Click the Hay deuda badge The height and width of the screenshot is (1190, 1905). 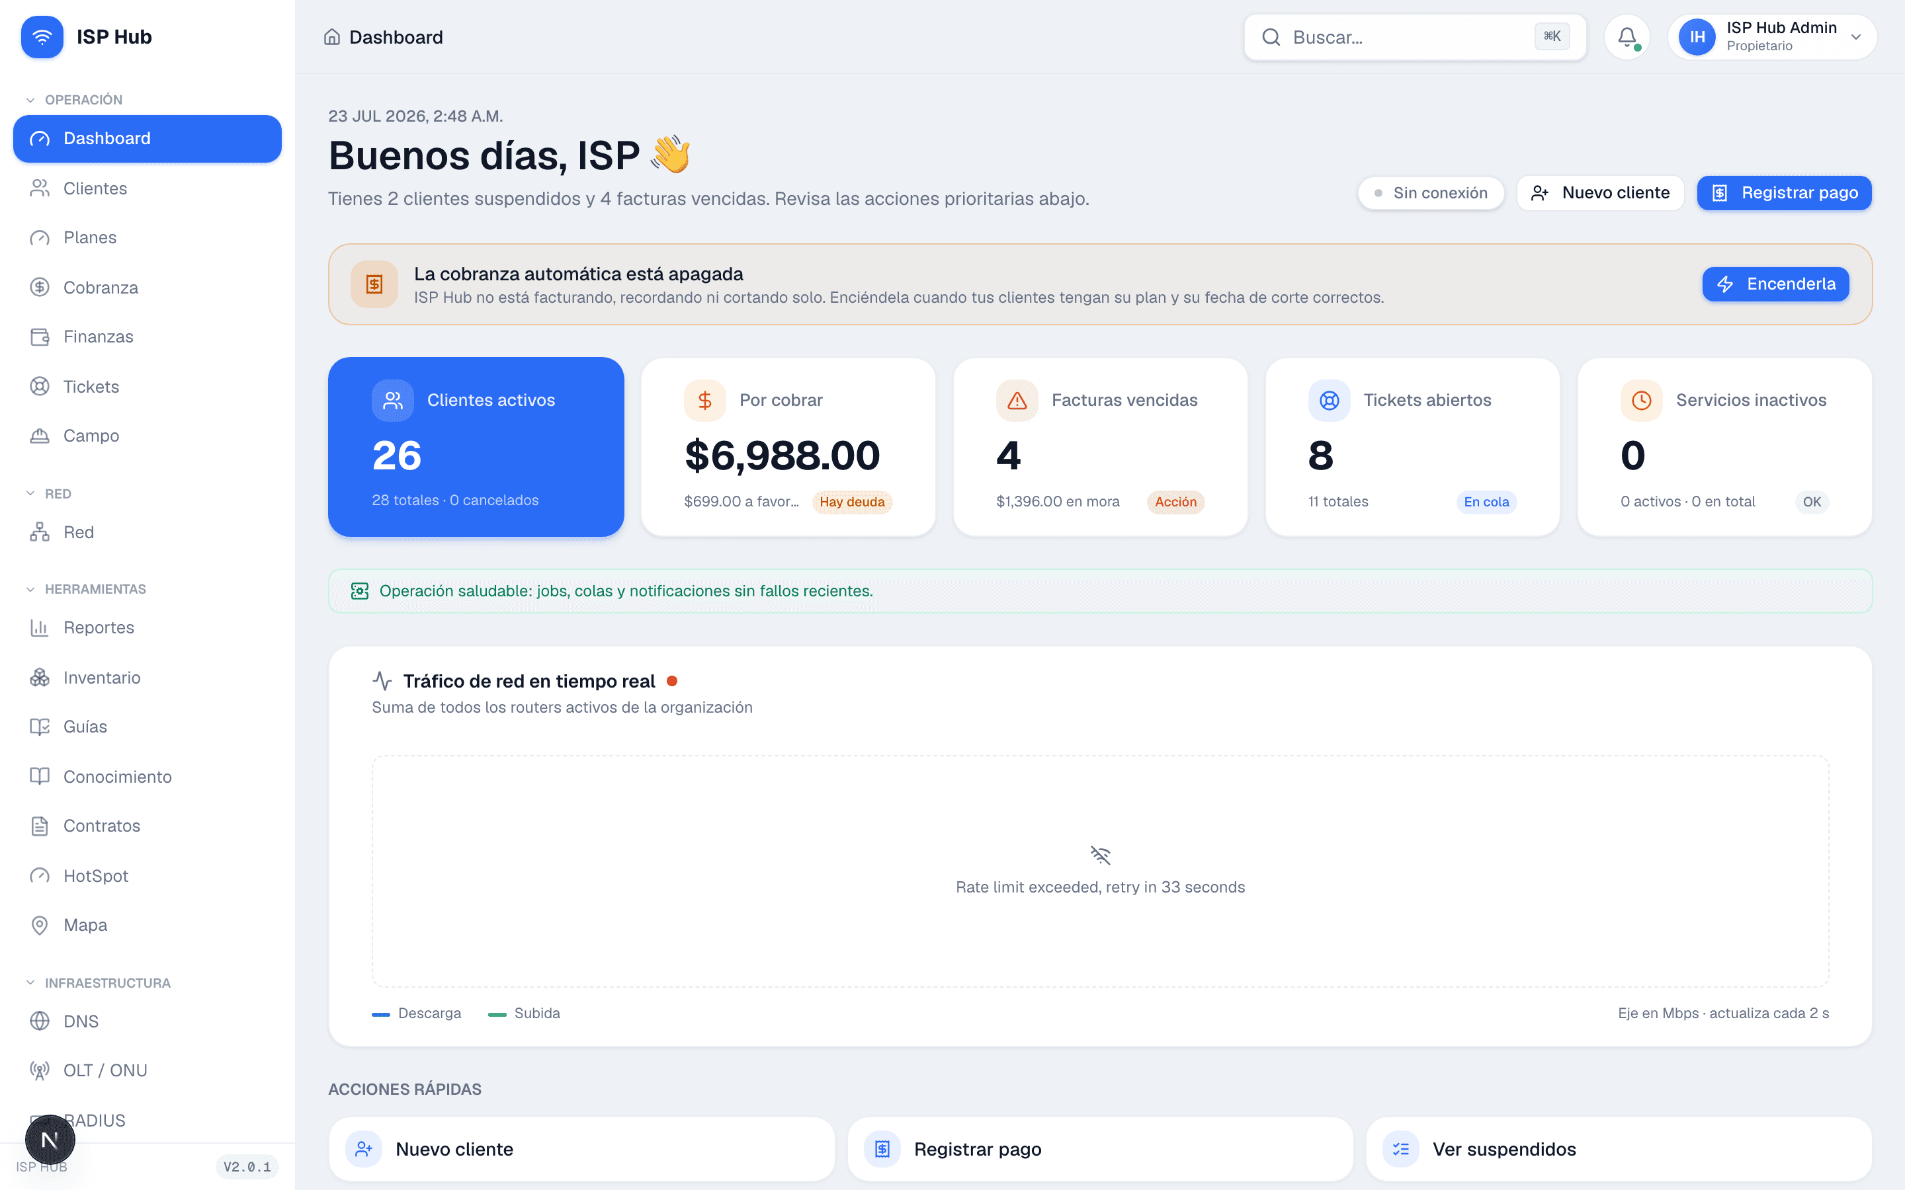click(852, 502)
